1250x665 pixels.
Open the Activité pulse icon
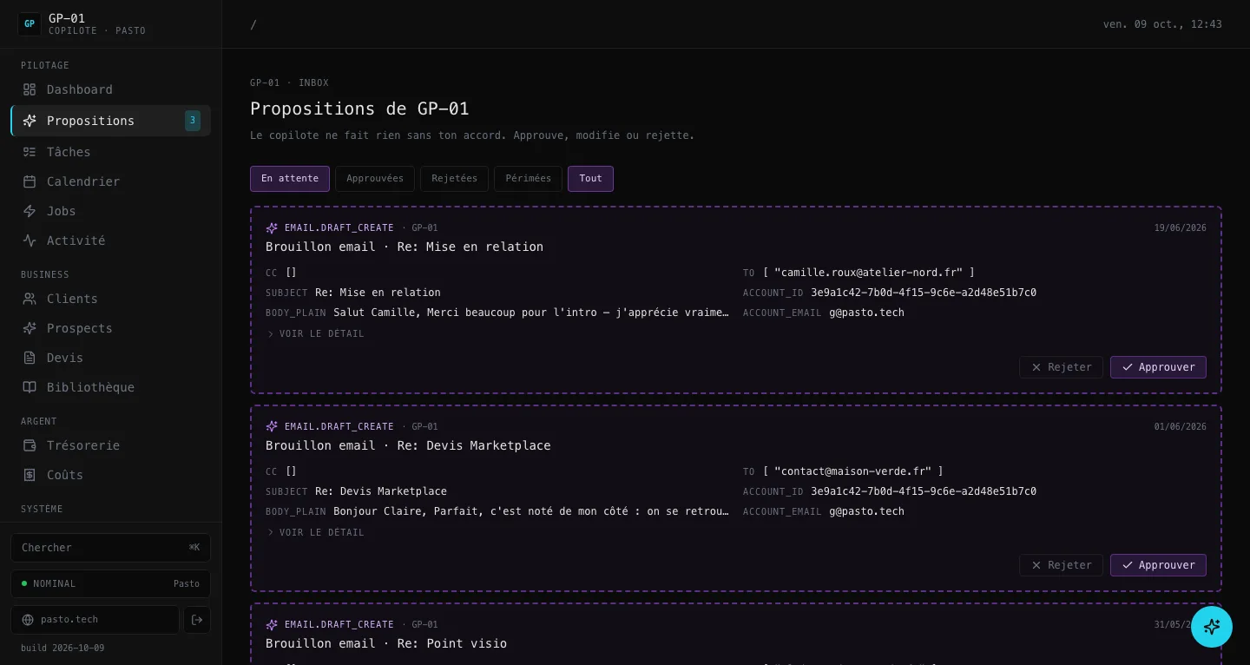point(30,240)
